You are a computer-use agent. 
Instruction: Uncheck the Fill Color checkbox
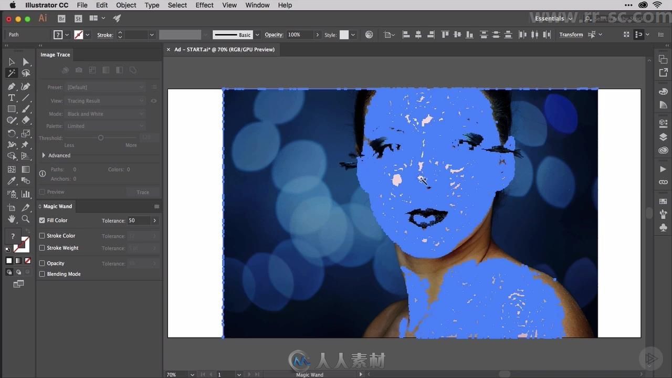click(42, 220)
